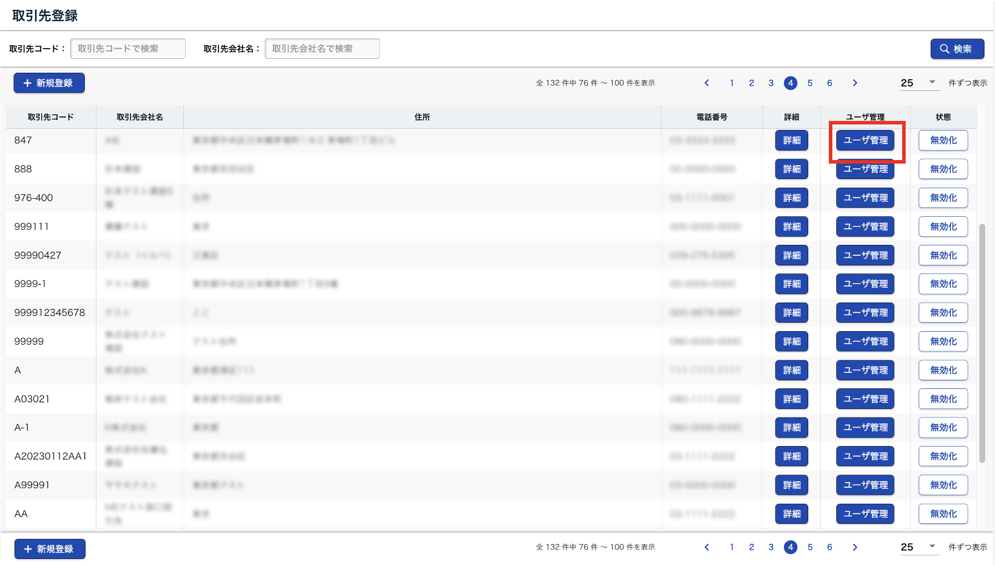
Task: Click 無効化 for code AA
Action: point(943,514)
